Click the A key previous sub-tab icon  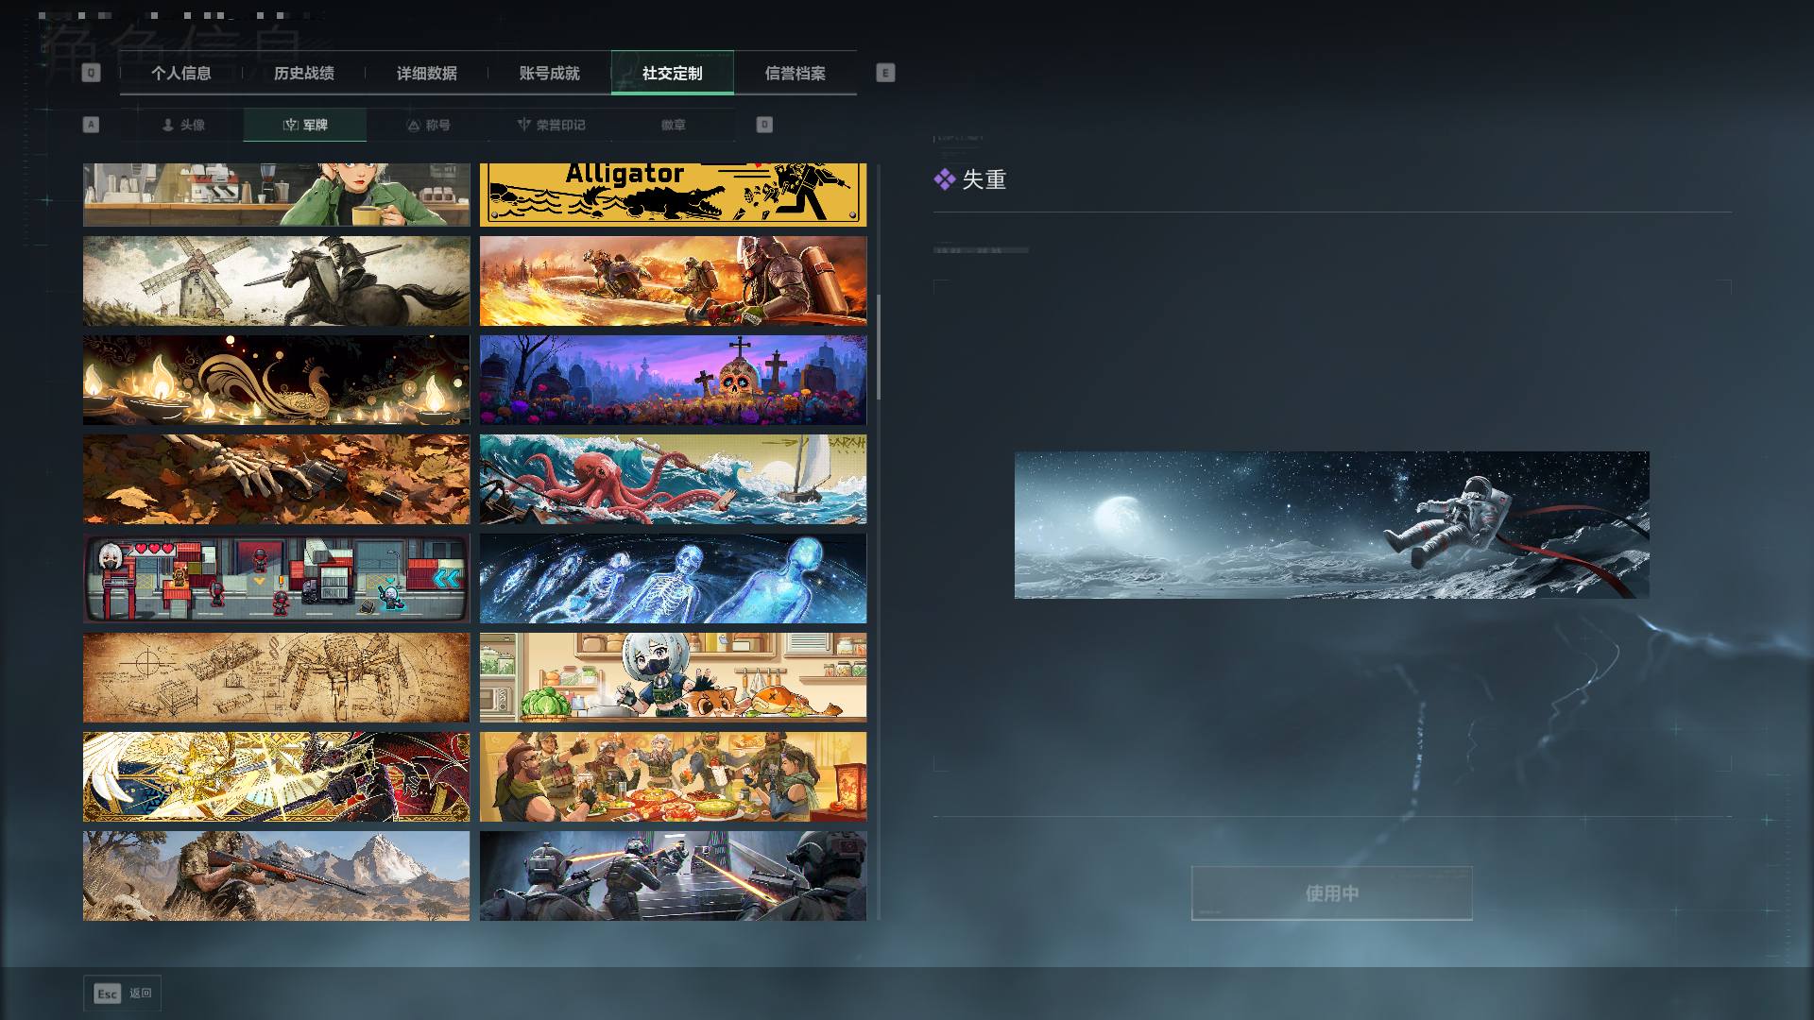point(91,125)
